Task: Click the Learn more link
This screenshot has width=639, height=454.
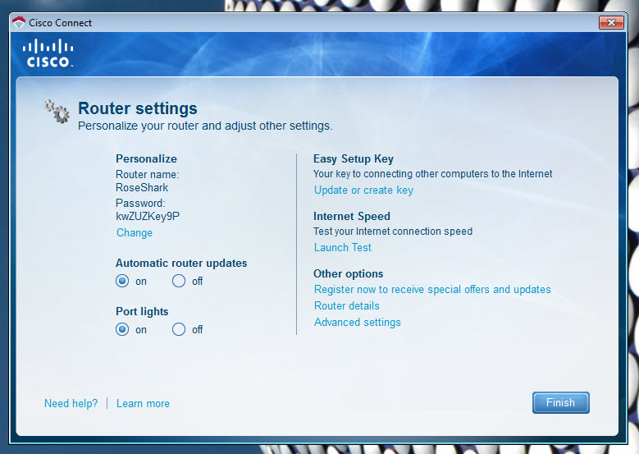Action: pyautogui.click(x=143, y=403)
